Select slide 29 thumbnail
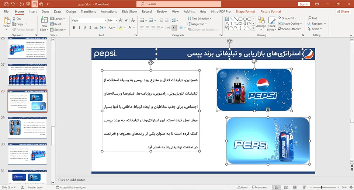354x190 pixels. [x=28, y=127]
